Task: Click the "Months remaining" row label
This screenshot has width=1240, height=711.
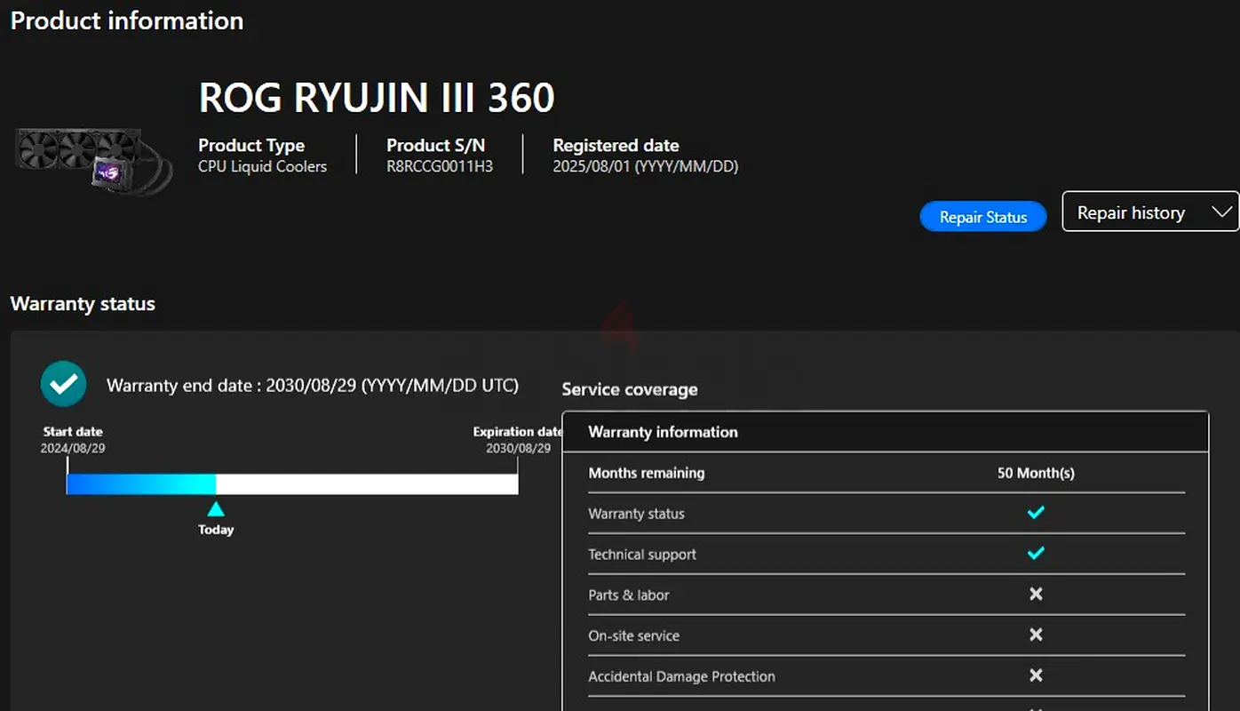Action: [x=647, y=473]
